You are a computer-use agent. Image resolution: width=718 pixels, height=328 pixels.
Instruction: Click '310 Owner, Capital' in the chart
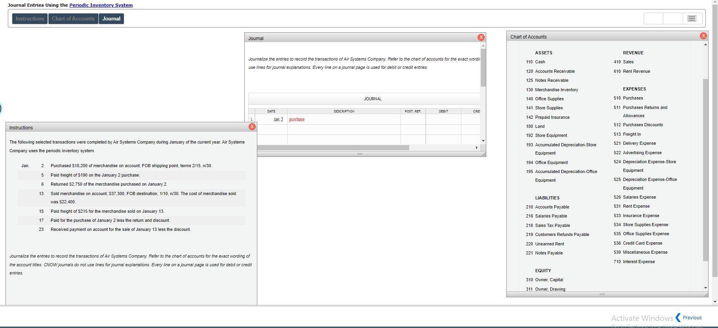544,280
